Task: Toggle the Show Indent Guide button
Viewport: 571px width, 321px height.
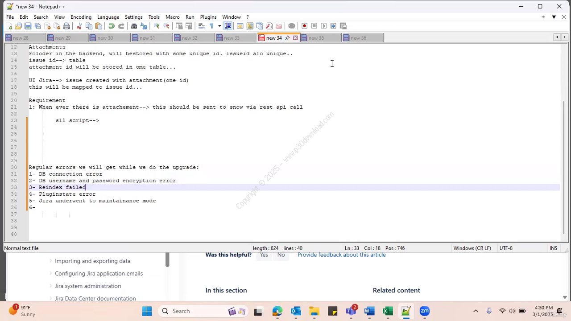Action: click(228, 26)
